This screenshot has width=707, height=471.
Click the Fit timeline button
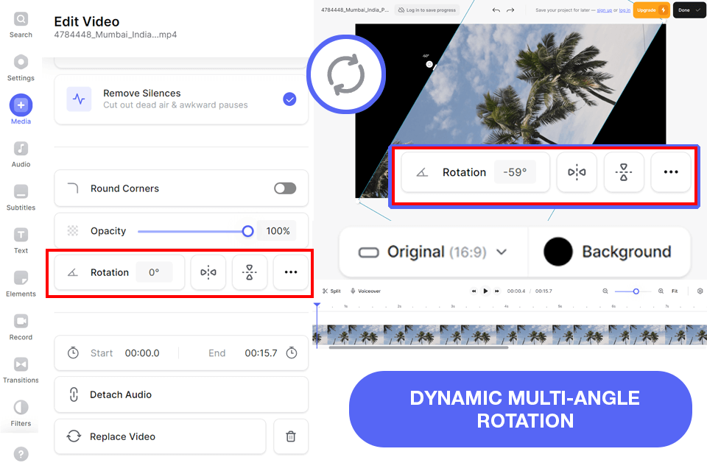click(x=675, y=291)
